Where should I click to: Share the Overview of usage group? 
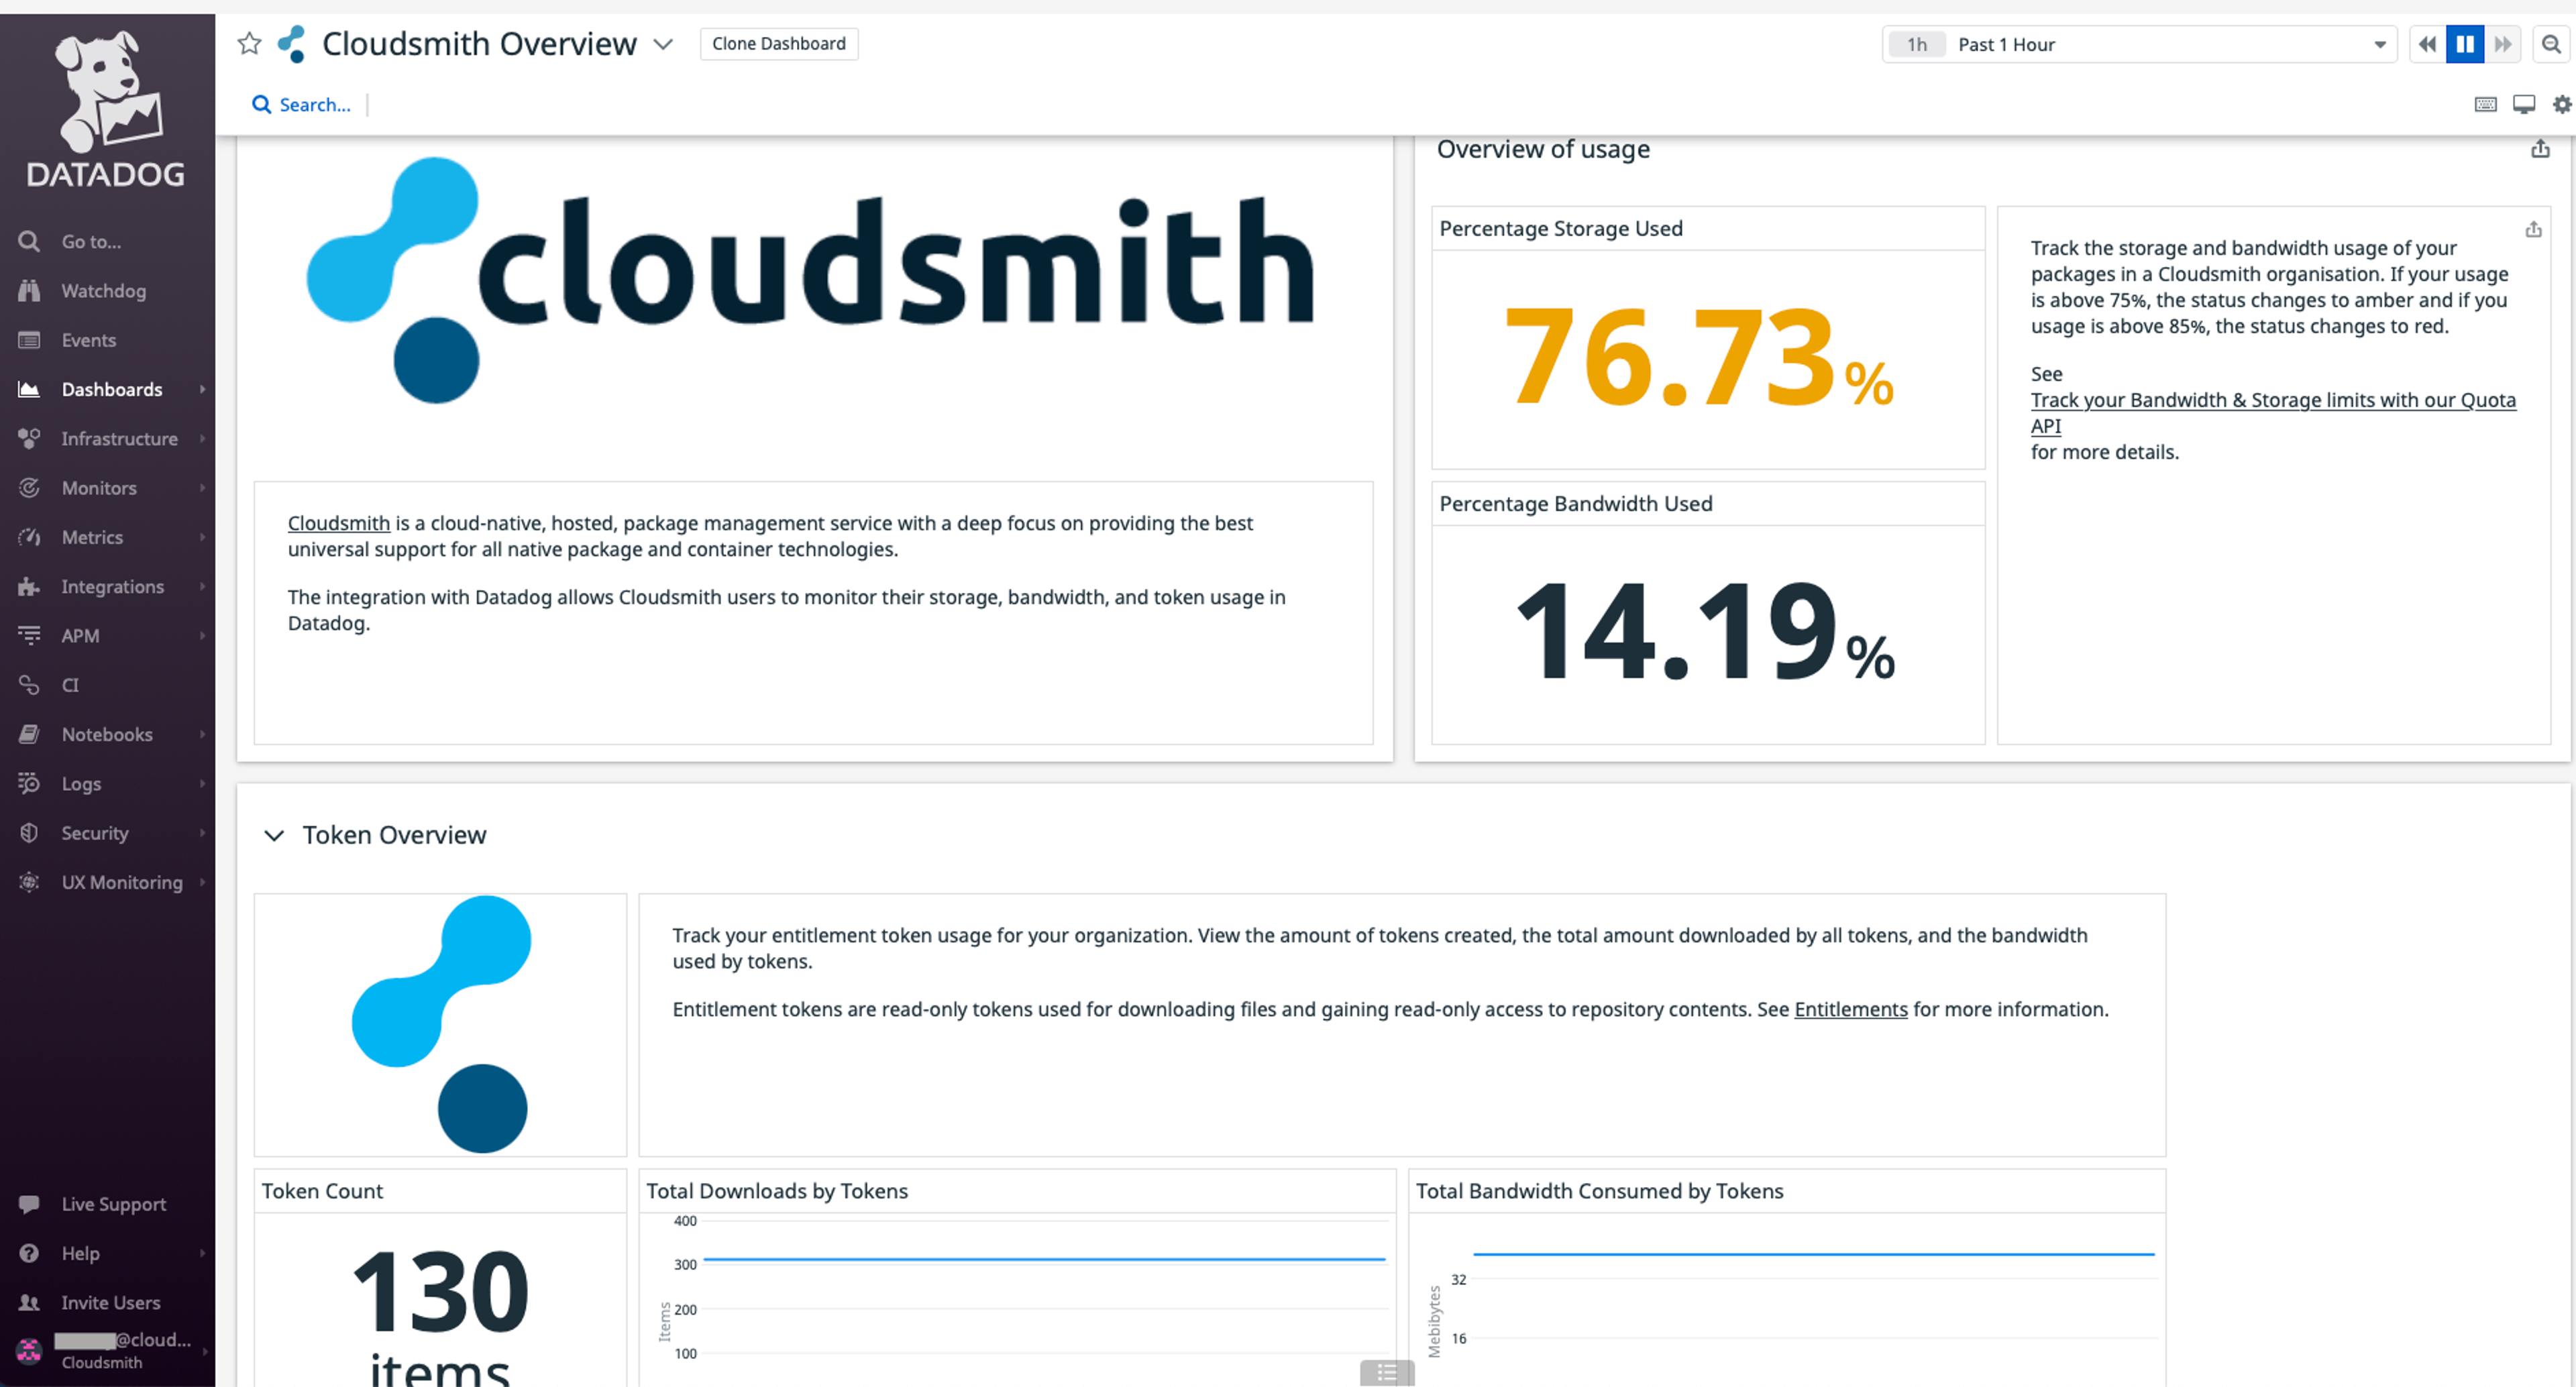[2540, 149]
